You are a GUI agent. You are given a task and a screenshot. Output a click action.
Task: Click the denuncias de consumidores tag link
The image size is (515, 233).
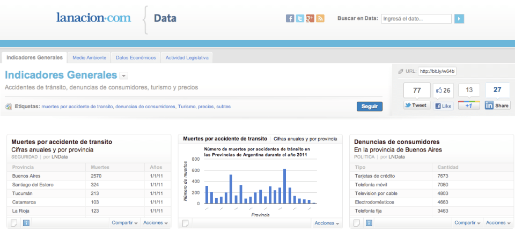(145, 107)
